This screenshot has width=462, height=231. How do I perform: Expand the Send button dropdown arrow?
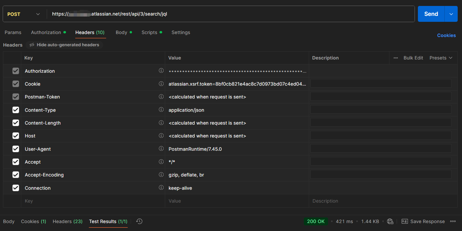(451, 14)
